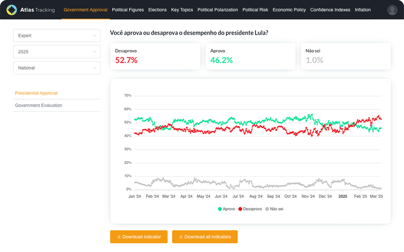Click the Não sei 1.0% stat card
This screenshot has width=404, height=252.
pyautogui.click(x=345, y=56)
